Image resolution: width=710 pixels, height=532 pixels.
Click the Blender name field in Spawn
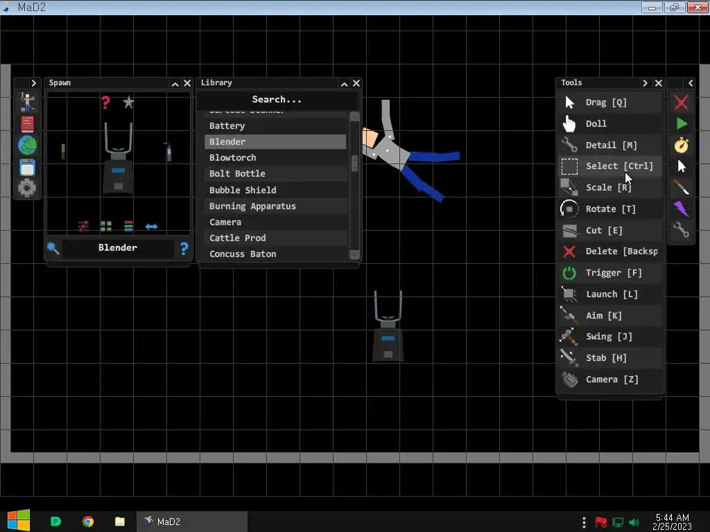118,247
